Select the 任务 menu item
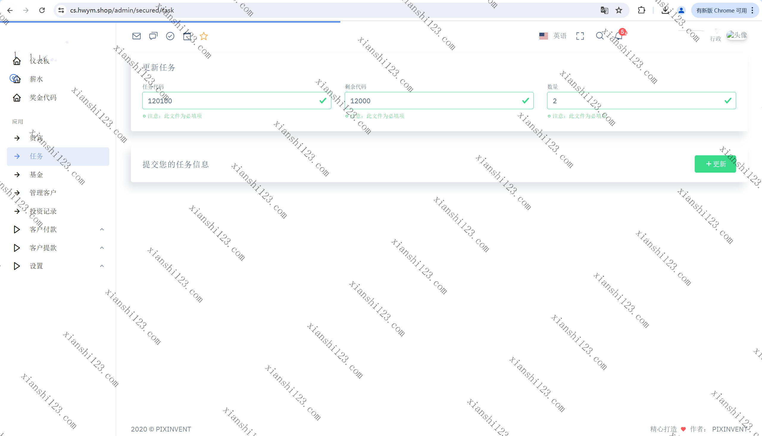 58,156
